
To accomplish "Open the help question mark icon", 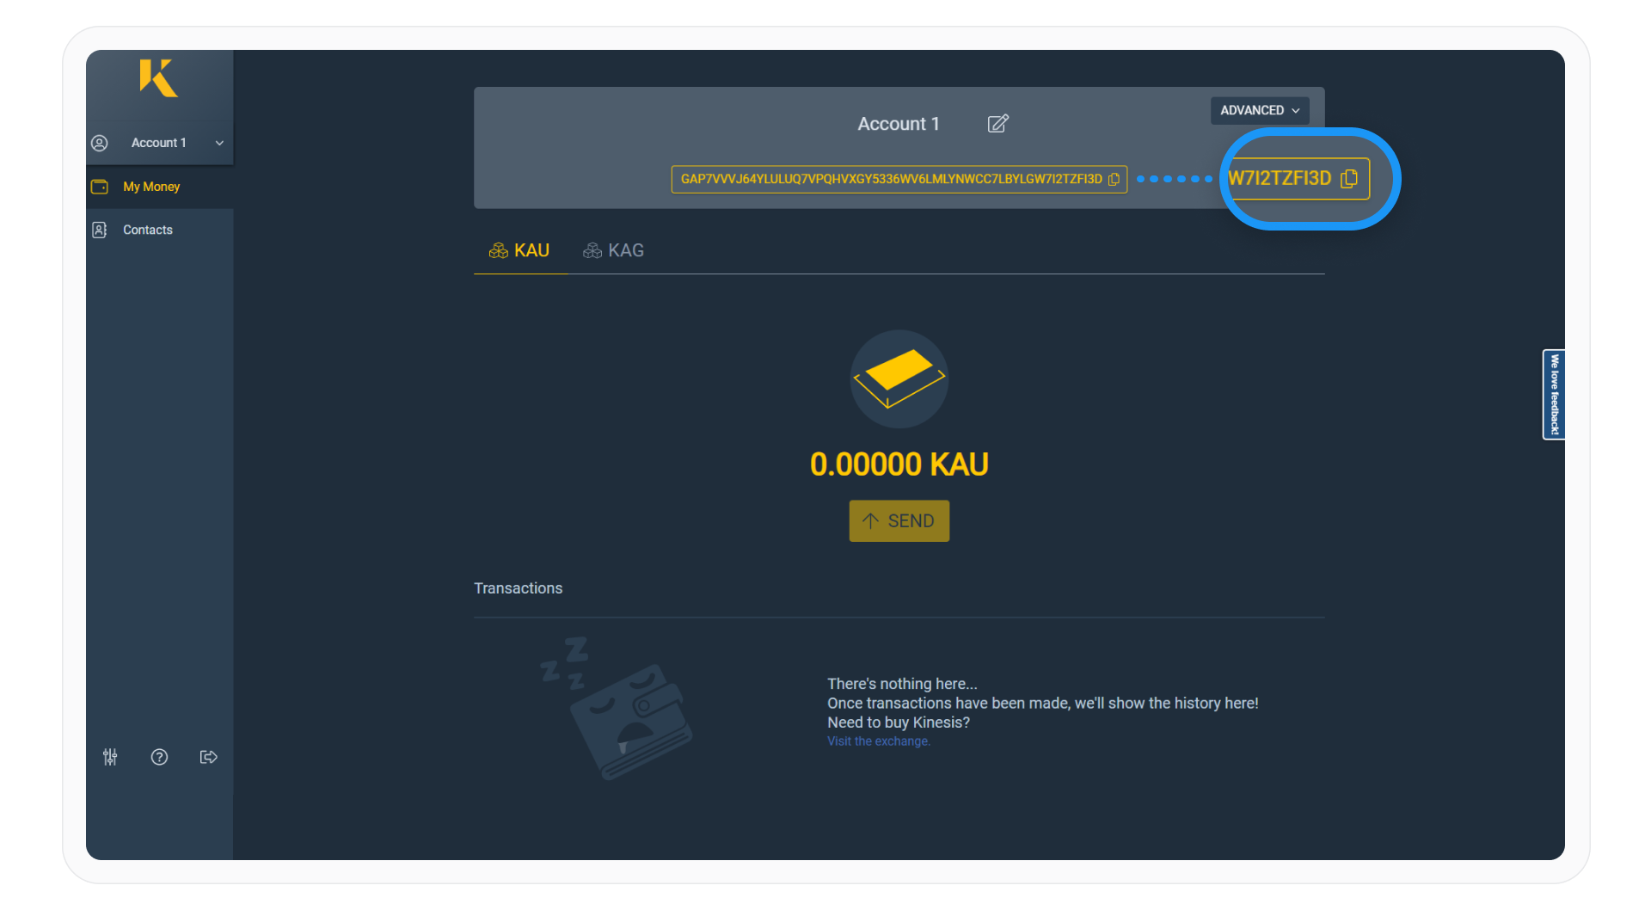I will [159, 757].
